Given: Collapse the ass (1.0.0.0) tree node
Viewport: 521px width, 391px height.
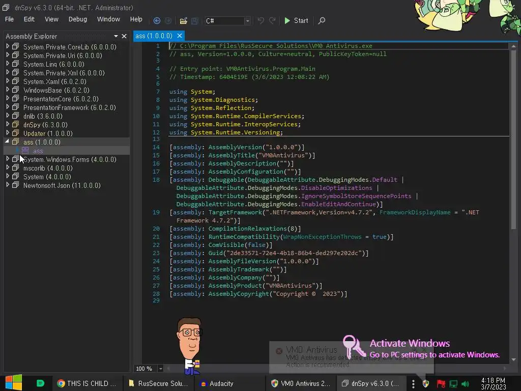Looking at the screenshot, I should [7, 142].
